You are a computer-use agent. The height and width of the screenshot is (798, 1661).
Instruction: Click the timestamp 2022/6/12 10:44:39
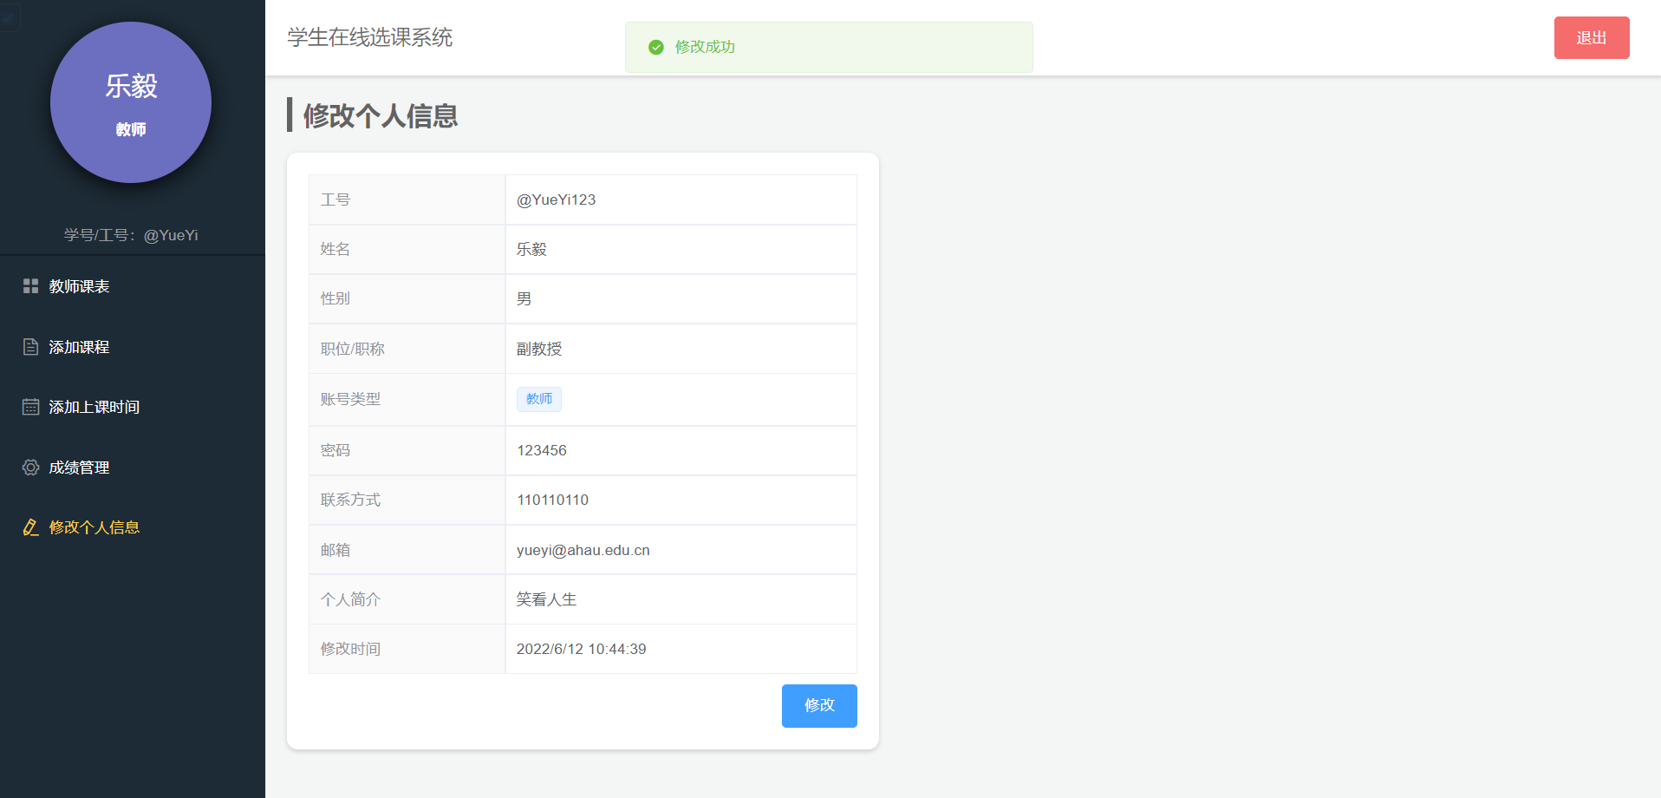coord(582,649)
